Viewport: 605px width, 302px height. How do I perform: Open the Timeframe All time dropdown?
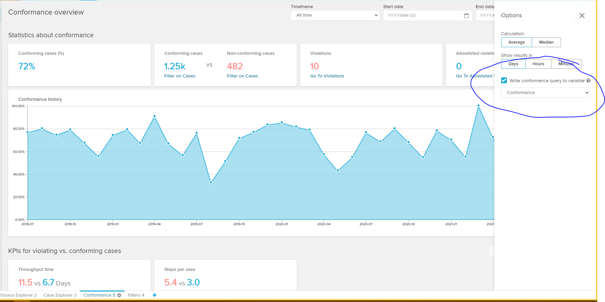[x=335, y=15]
